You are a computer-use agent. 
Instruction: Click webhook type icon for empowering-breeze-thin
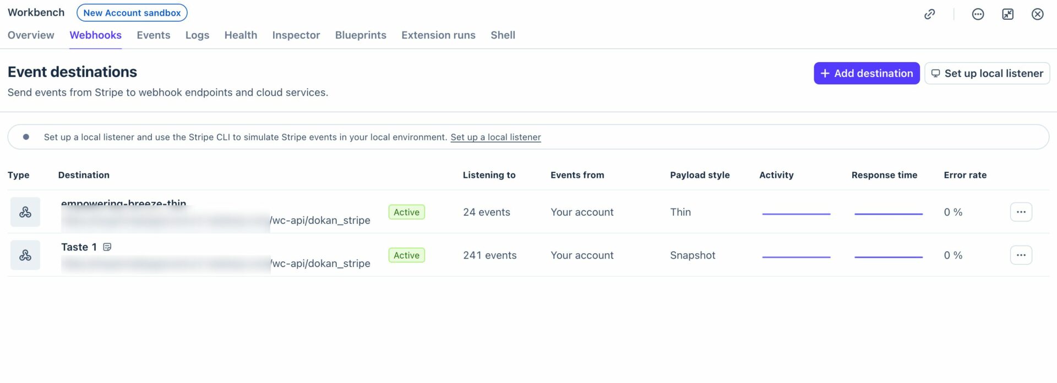tap(25, 212)
